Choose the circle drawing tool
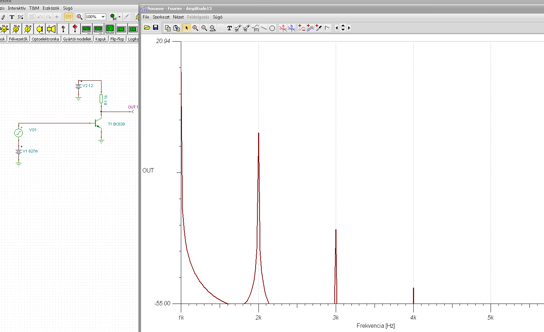This screenshot has height=332, width=544. click(x=272, y=28)
